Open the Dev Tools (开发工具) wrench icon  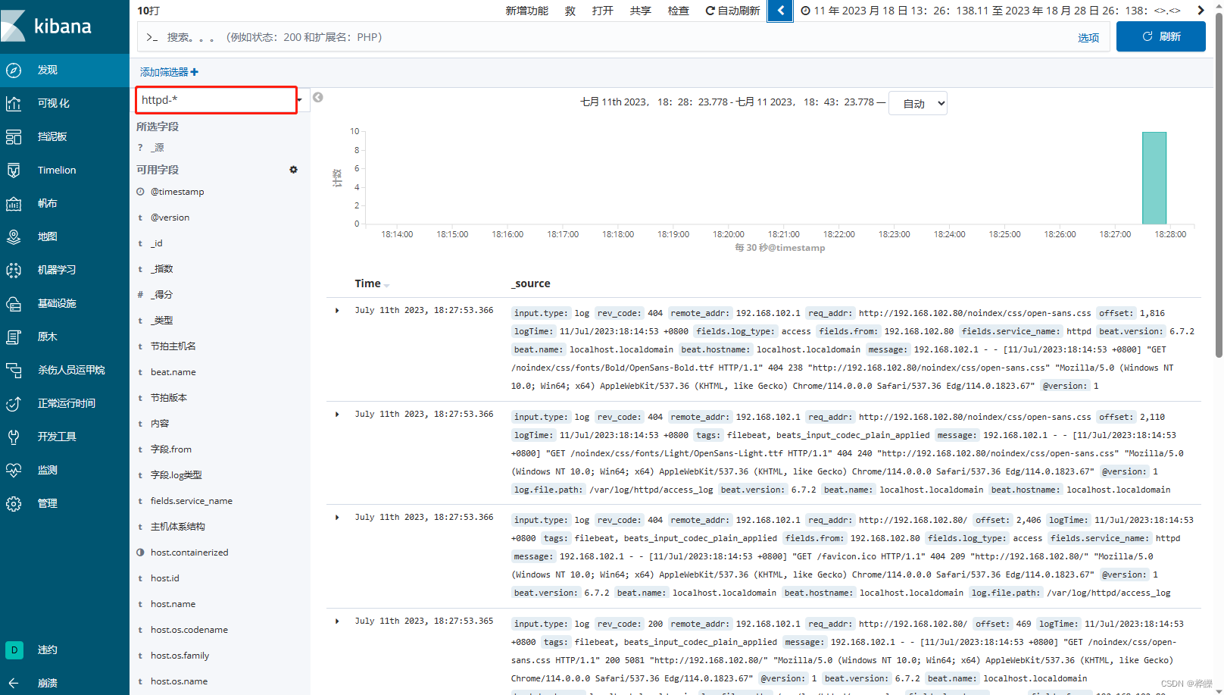tap(14, 437)
